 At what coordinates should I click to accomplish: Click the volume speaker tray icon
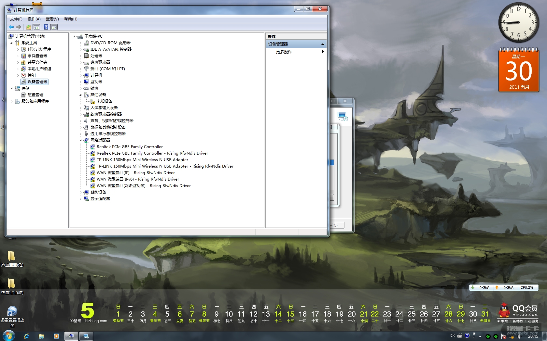pos(519,336)
